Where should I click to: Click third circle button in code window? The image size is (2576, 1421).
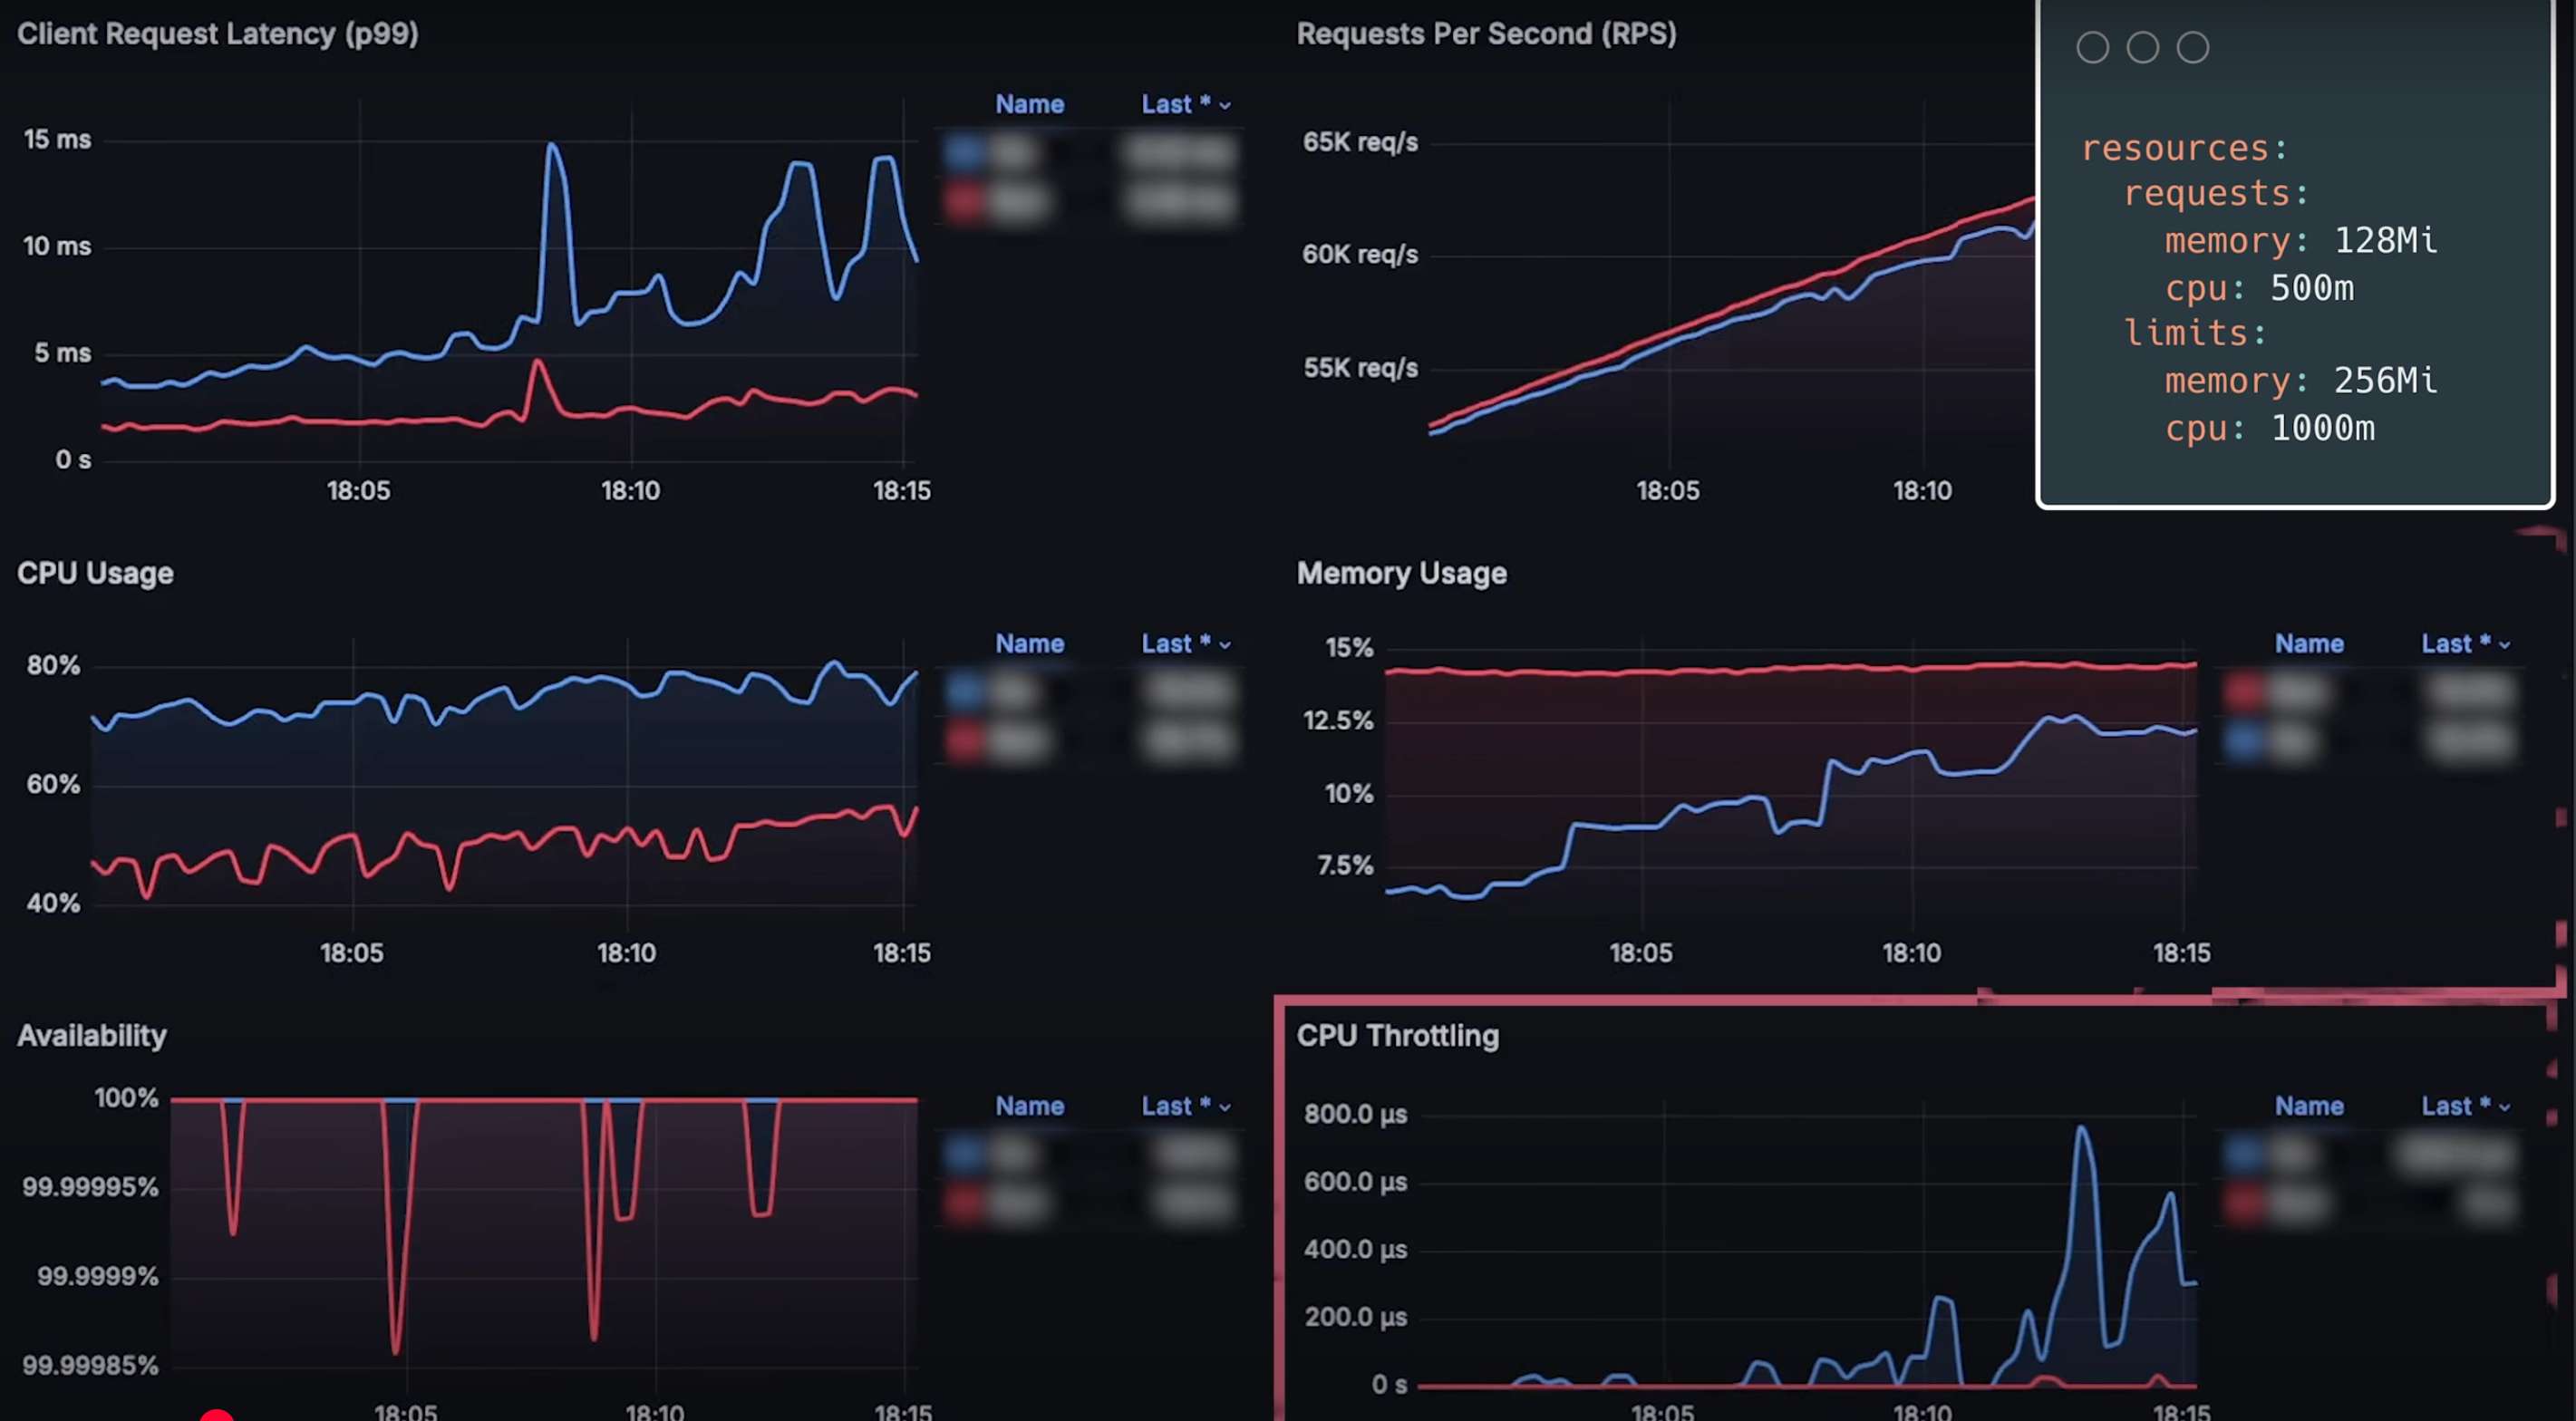(x=2192, y=47)
